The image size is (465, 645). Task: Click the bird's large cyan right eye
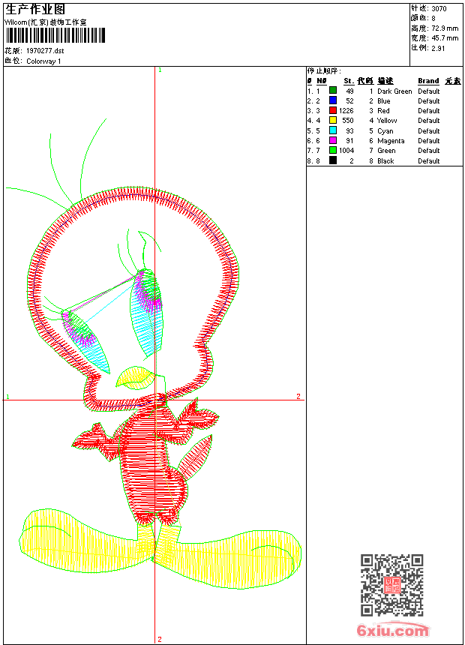[x=147, y=315]
